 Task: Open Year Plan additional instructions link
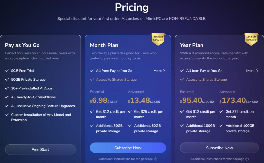(x=217, y=159)
